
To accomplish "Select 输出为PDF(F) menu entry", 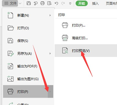I will pos(28,66).
